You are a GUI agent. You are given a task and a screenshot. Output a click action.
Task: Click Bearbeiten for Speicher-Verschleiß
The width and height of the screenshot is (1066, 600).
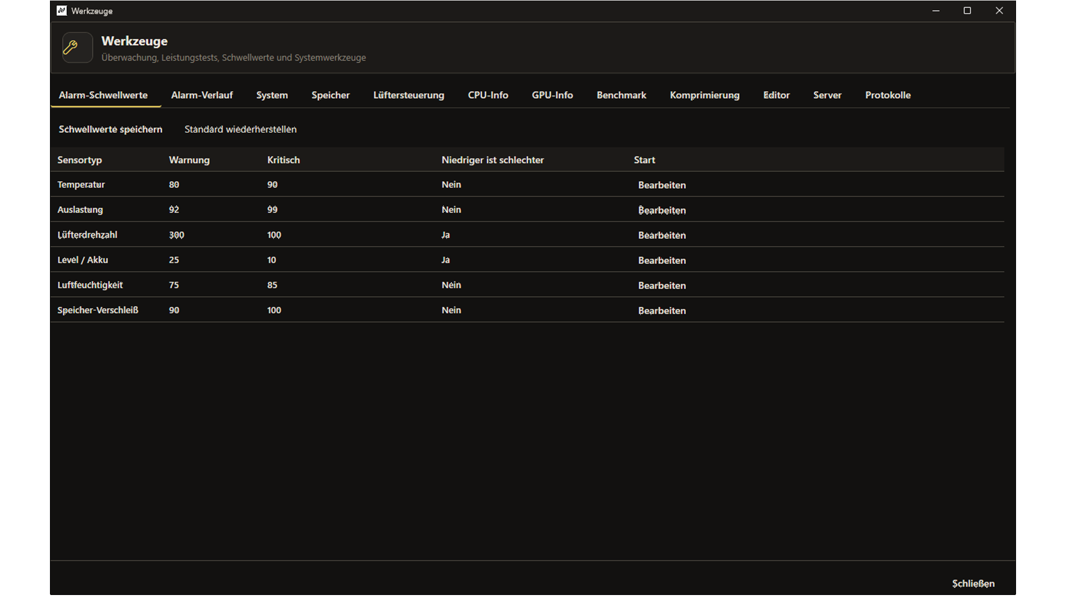pos(662,311)
